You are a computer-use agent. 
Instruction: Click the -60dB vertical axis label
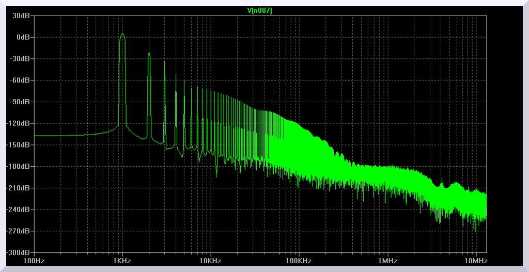pyautogui.click(x=20, y=81)
